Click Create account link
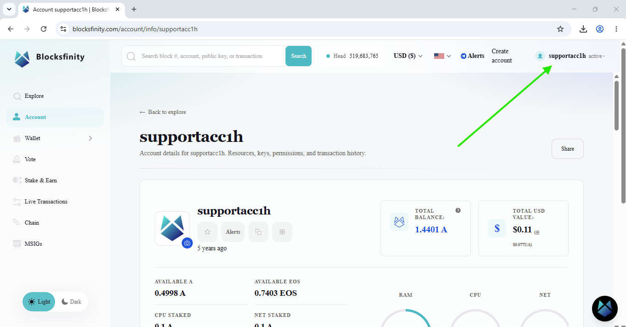 [502, 56]
